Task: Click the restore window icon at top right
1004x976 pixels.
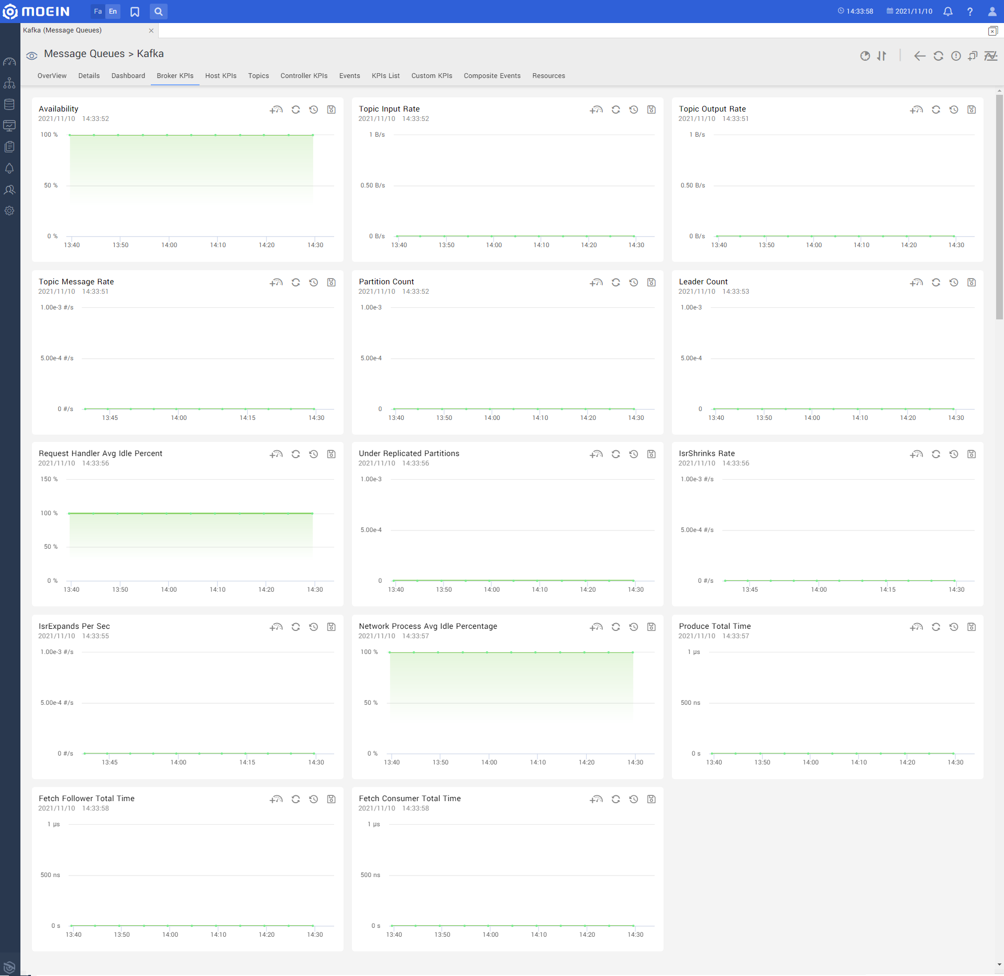Action: click(x=992, y=31)
